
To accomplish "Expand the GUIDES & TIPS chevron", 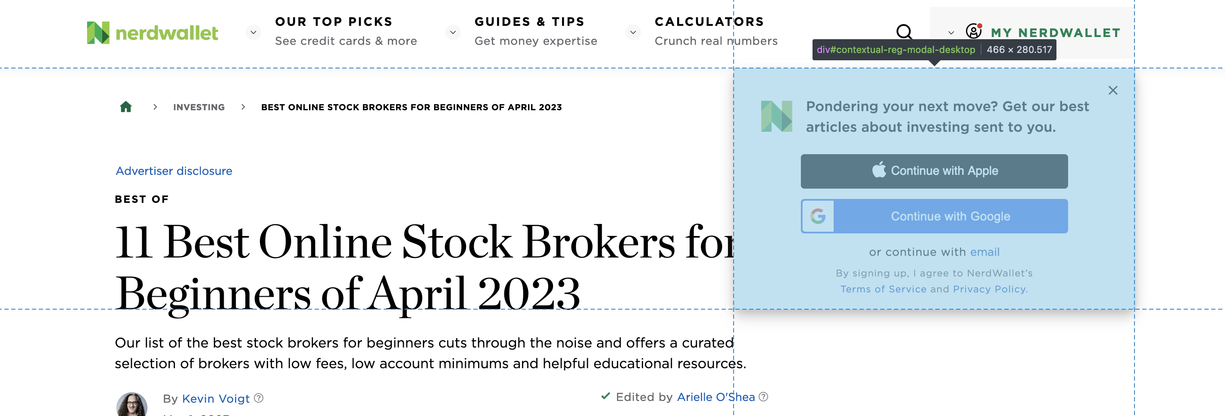I will coord(452,32).
